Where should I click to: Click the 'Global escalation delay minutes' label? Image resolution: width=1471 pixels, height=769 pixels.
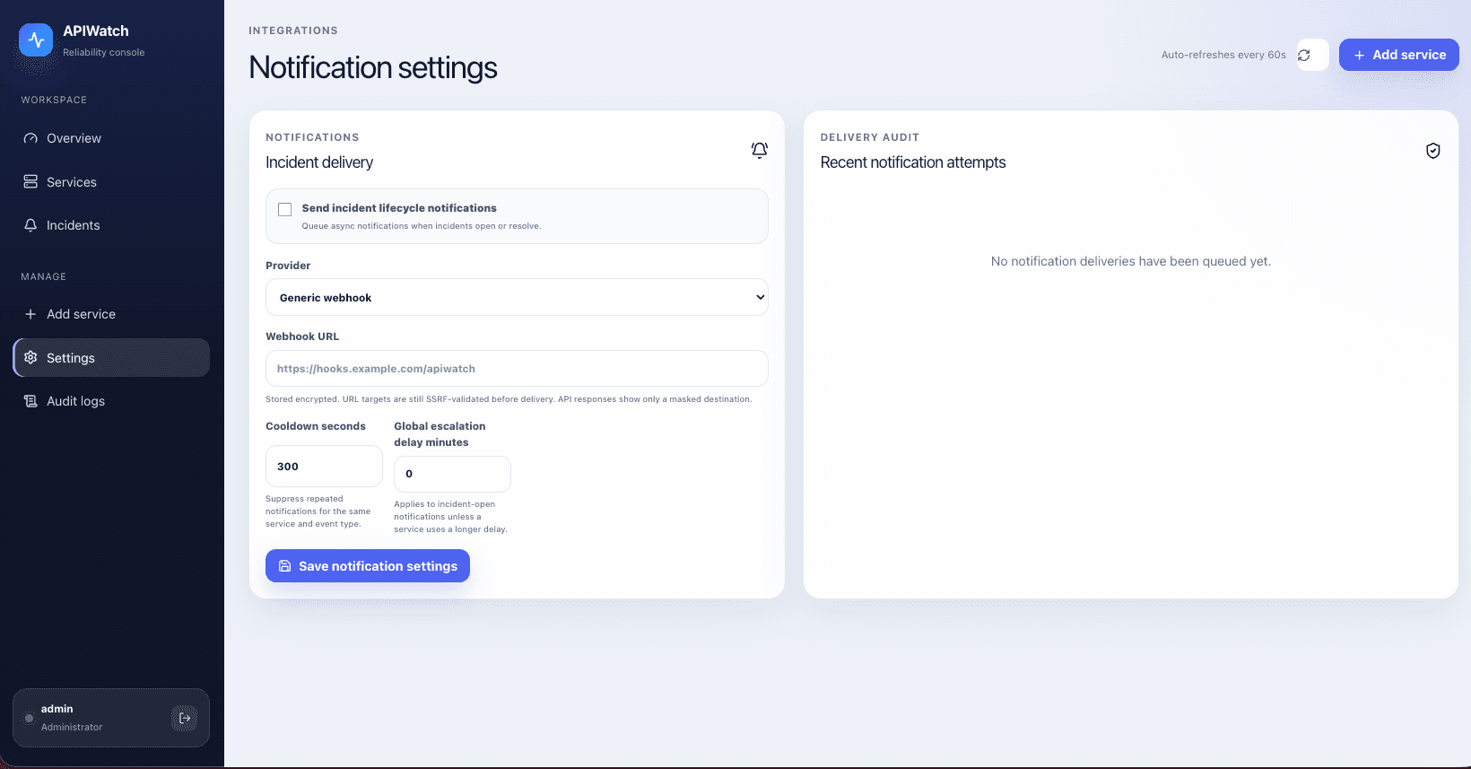pos(440,434)
